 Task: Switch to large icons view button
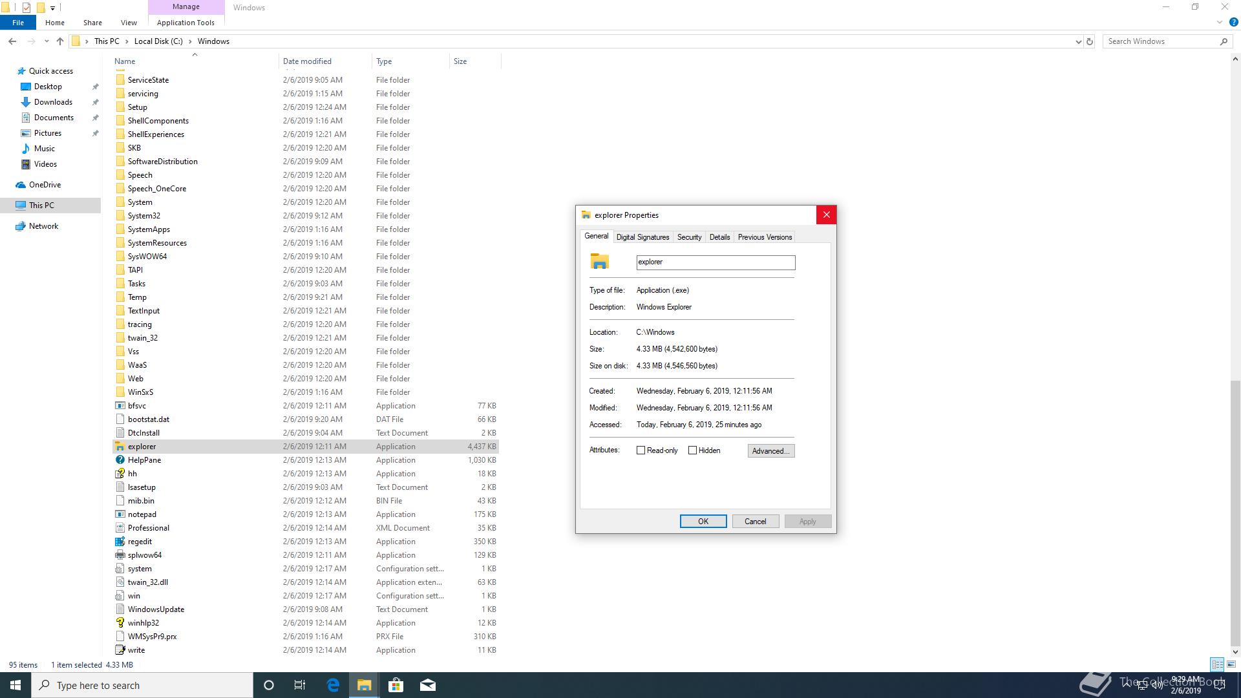point(1231,664)
